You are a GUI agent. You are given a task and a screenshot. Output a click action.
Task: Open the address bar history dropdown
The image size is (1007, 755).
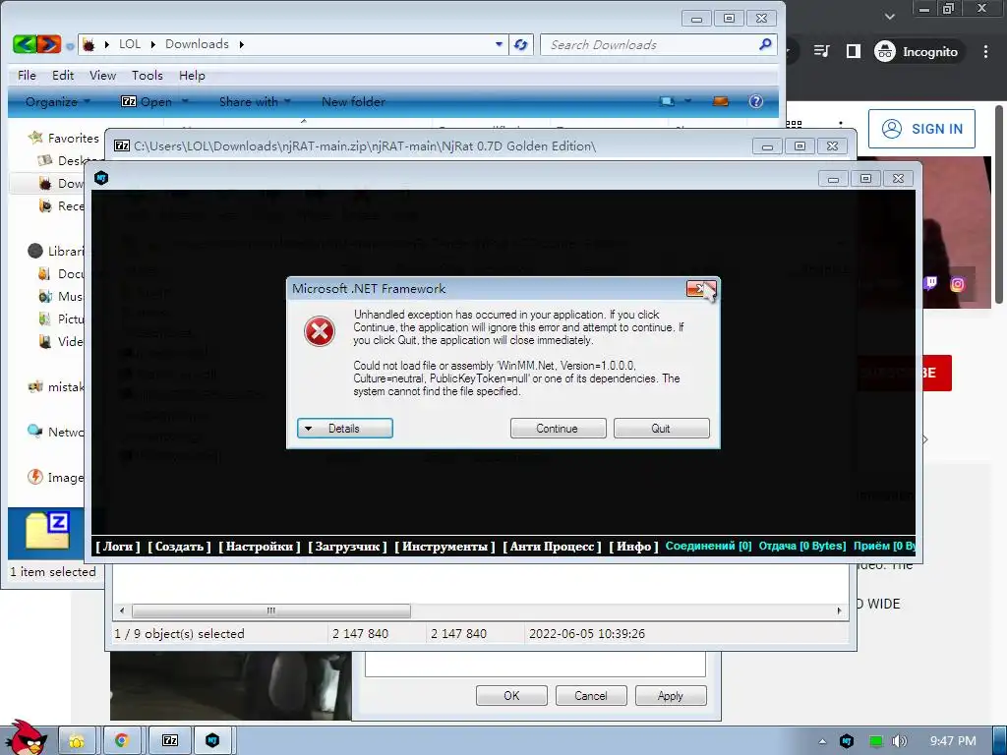point(499,44)
